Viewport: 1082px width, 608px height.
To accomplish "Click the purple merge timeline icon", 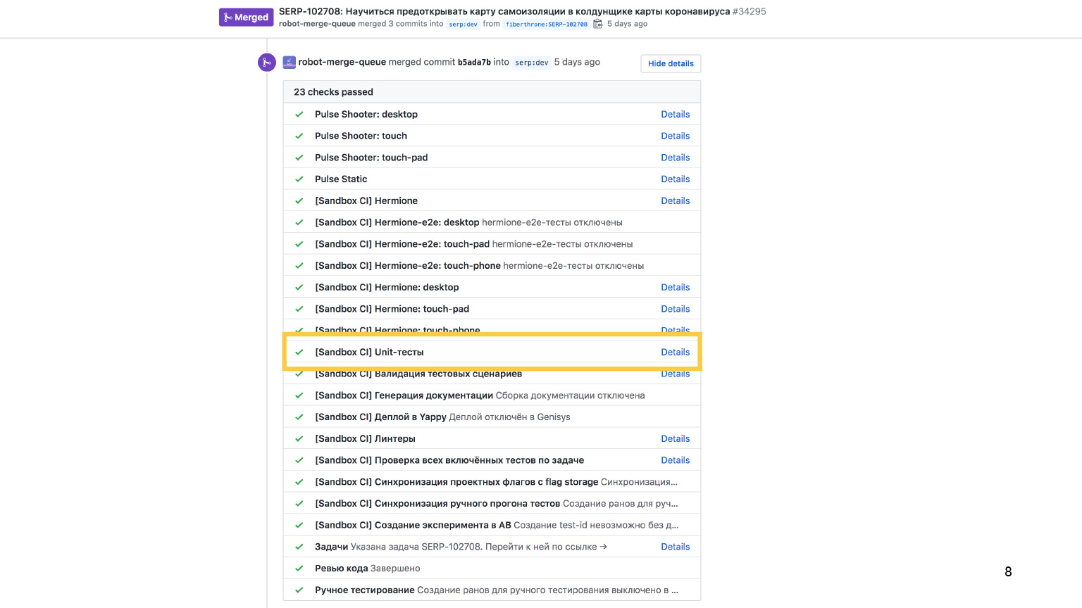I will pos(266,63).
